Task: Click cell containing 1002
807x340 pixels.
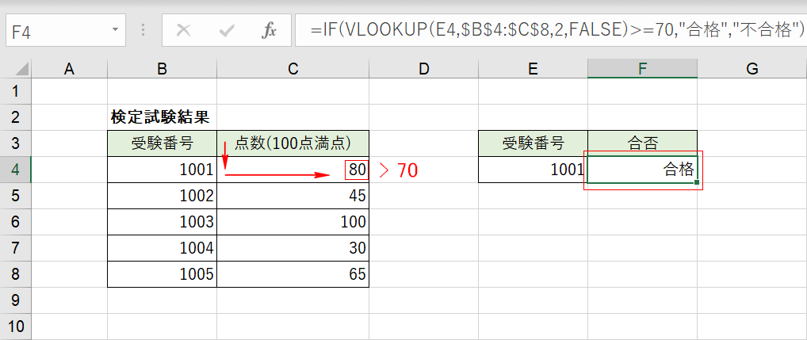Action: (163, 196)
